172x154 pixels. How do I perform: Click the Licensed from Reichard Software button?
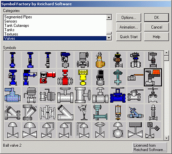click(149, 148)
